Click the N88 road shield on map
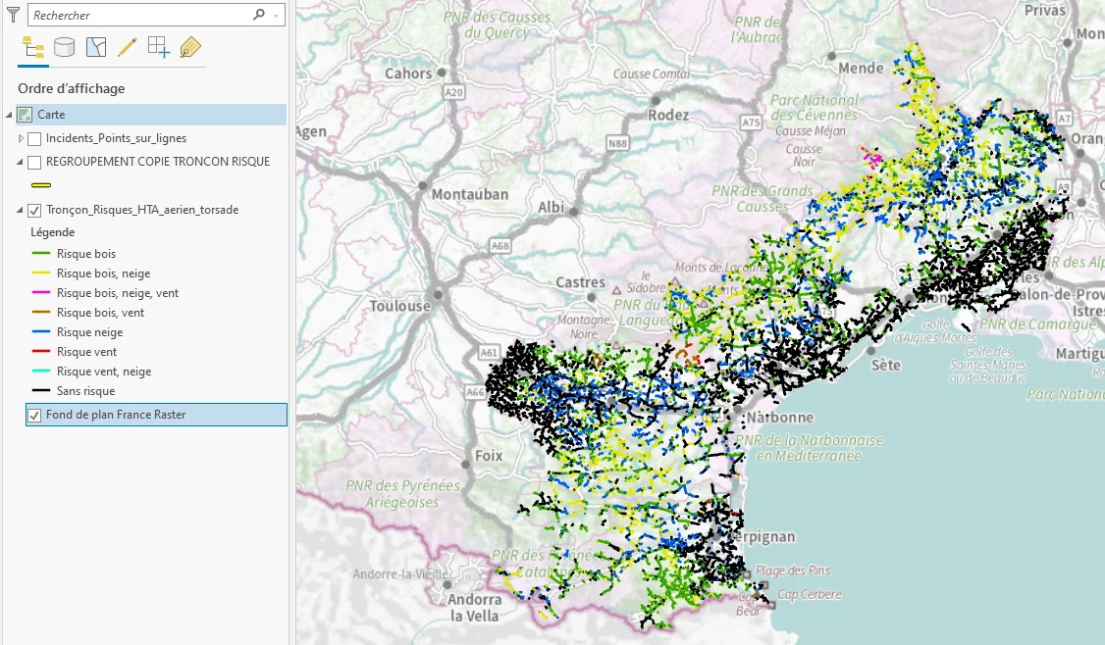The image size is (1105, 645). pyautogui.click(x=617, y=143)
